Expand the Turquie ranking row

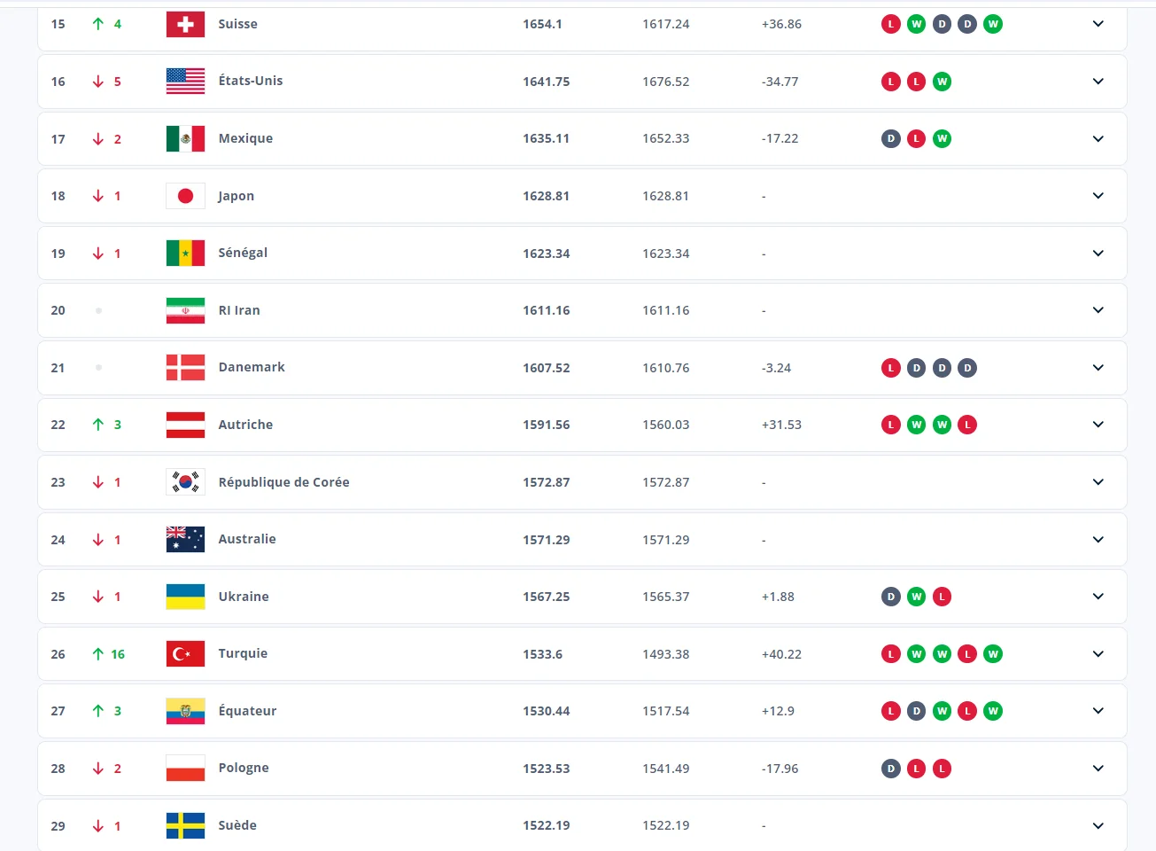pyautogui.click(x=1098, y=654)
